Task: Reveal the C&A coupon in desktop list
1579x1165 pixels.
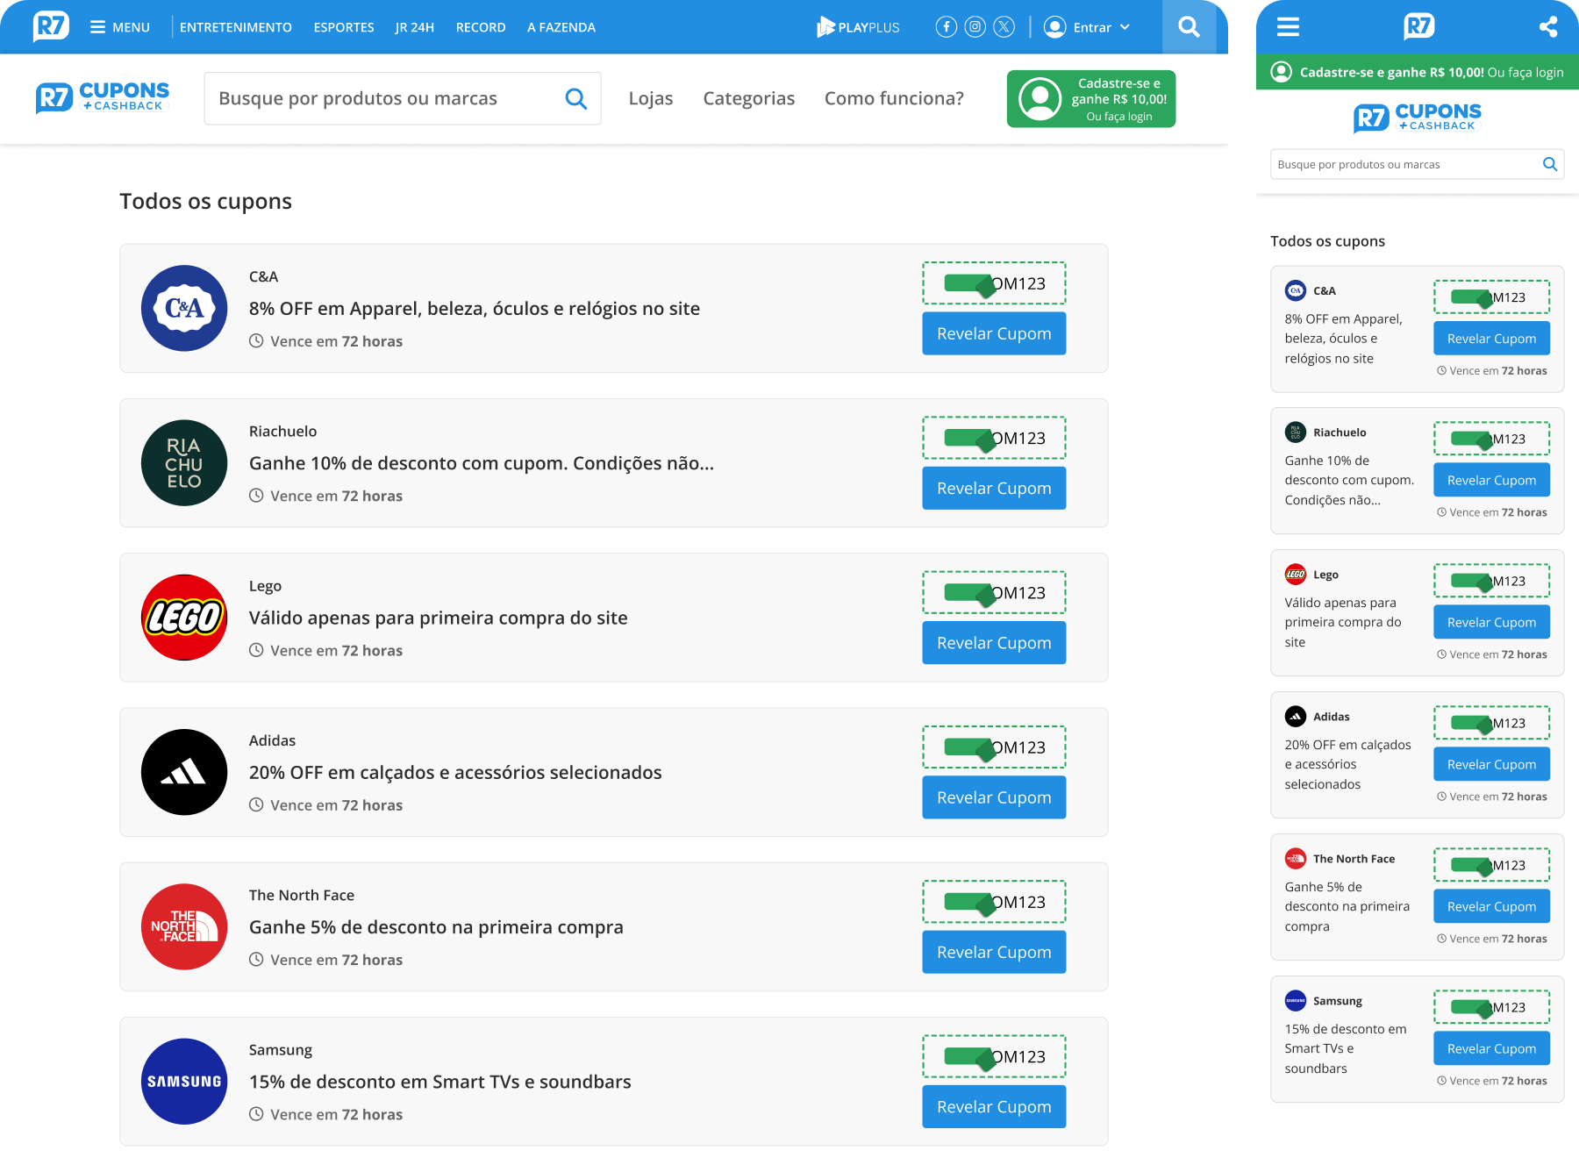Action: (x=994, y=333)
